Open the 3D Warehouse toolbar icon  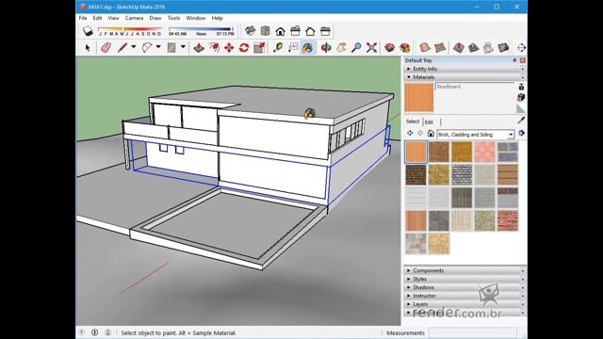[389, 48]
